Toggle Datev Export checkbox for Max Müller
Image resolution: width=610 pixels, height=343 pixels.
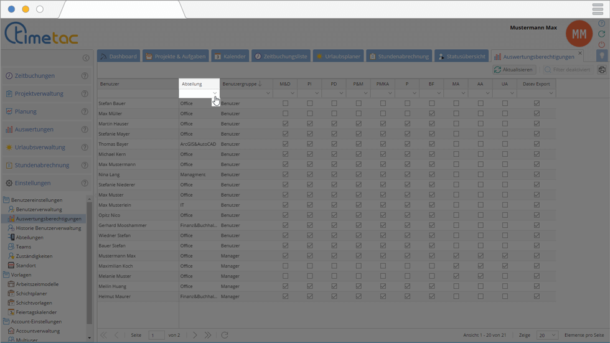click(537, 114)
